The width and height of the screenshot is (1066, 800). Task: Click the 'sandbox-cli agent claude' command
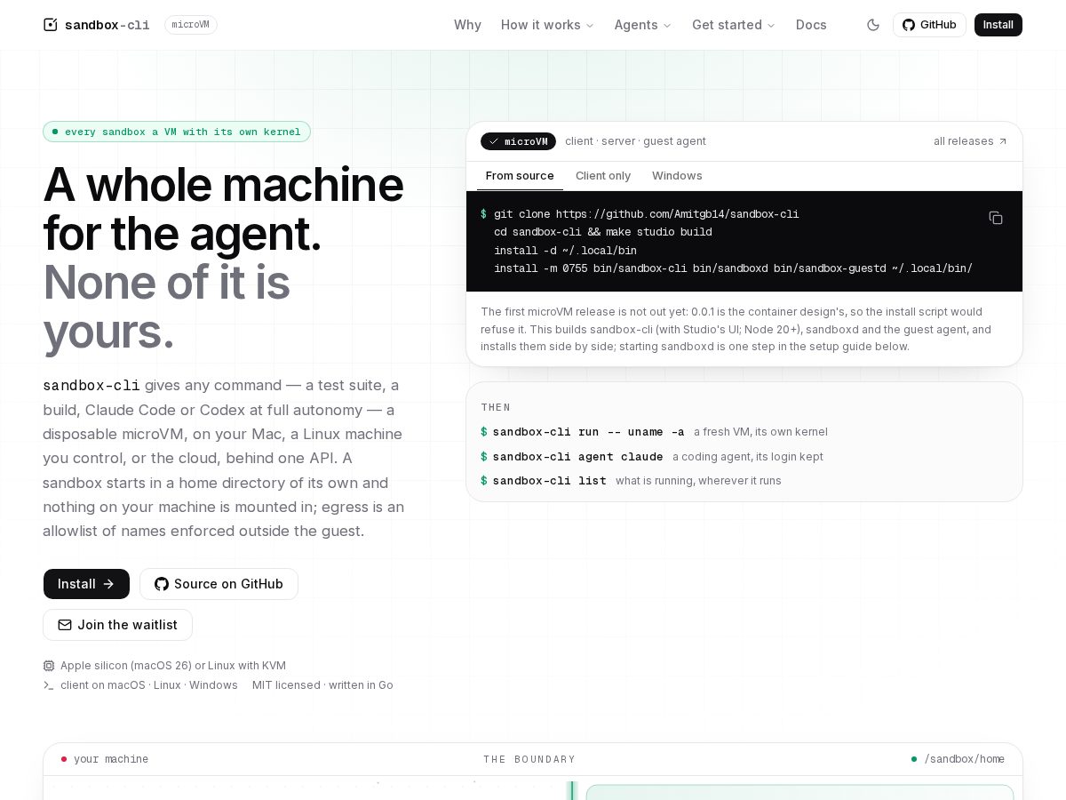pyautogui.click(x=578, y=457)
